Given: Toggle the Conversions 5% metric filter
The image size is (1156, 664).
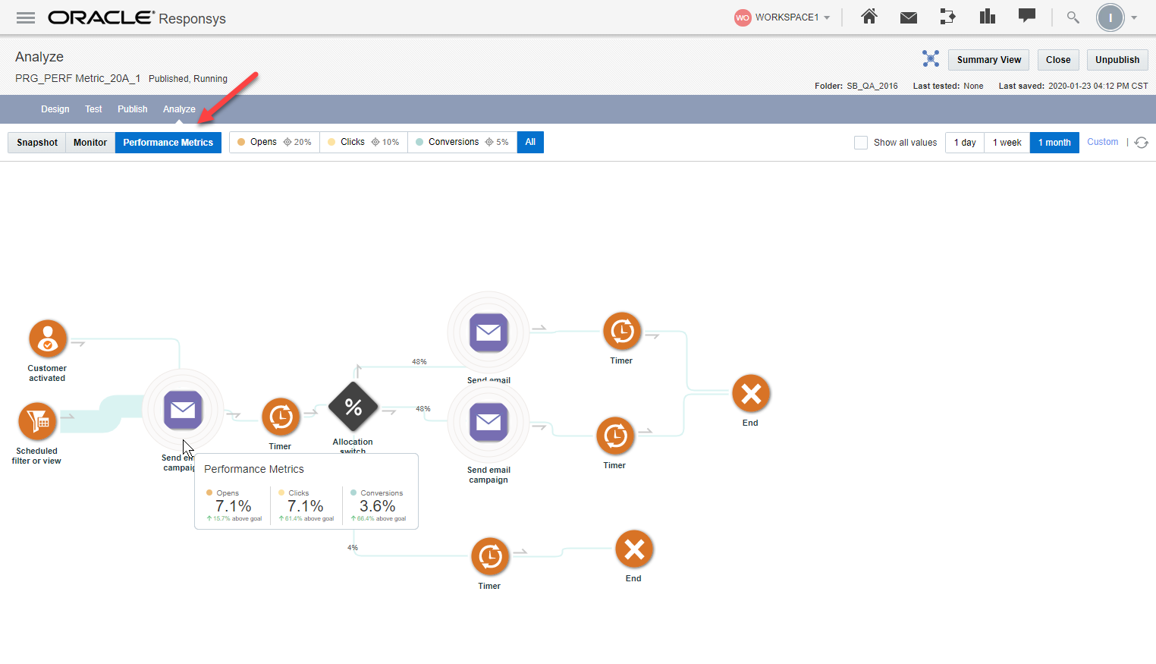Looking at the screenshot, I should (x=462, y=142).
